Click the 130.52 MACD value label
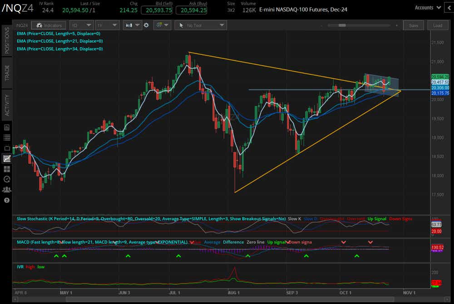 click(437, 247)
